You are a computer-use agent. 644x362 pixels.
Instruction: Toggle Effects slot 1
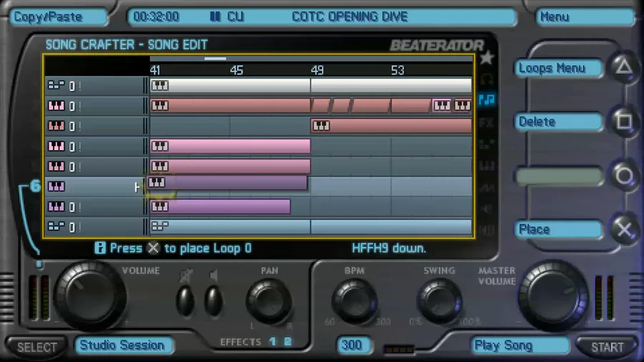[273, 341]
